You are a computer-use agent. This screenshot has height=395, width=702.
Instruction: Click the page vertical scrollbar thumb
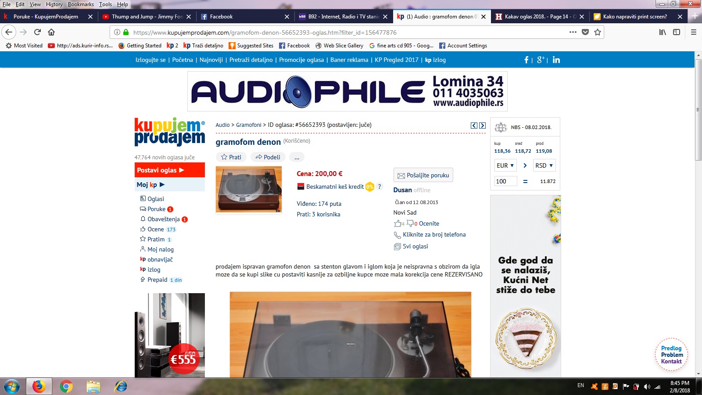pyautogui.click(x=698, y=110)
